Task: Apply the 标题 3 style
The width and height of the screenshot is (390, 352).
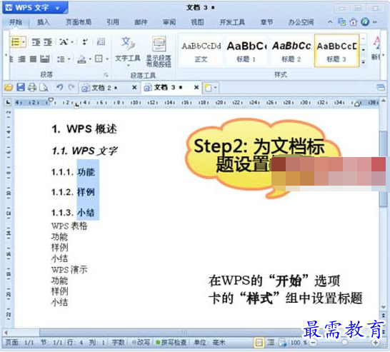Action: coord(336,51)
